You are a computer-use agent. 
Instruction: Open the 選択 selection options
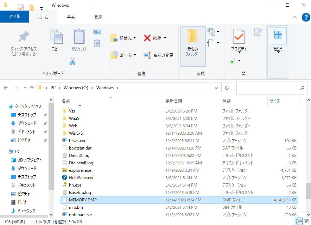pos(278,52)
